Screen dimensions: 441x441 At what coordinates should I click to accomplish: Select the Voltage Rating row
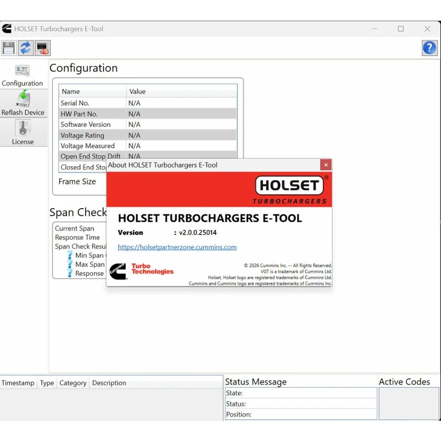click(x=148, y=135)
